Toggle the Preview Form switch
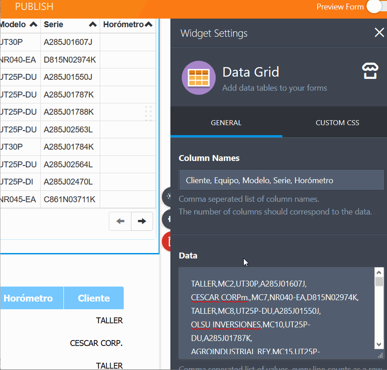This screenshot has width=387, height=370. pyautogui.click(x=377, y=7)
